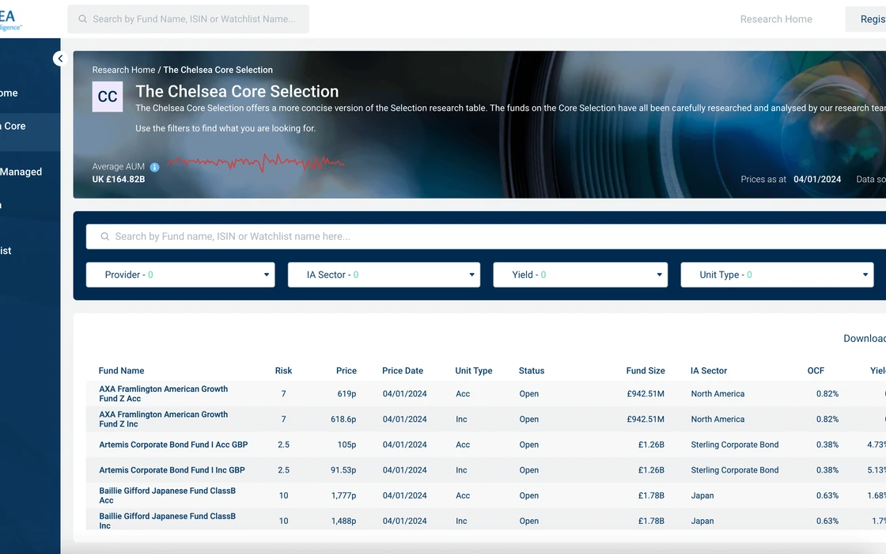The height and width of the screenshot is (554, 886).
Task: Click the logo in top-left corner
Action: click(10, 19)
